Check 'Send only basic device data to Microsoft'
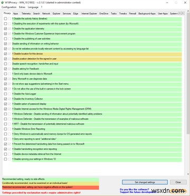Screen dimensions: 190x196 point(6,74)
